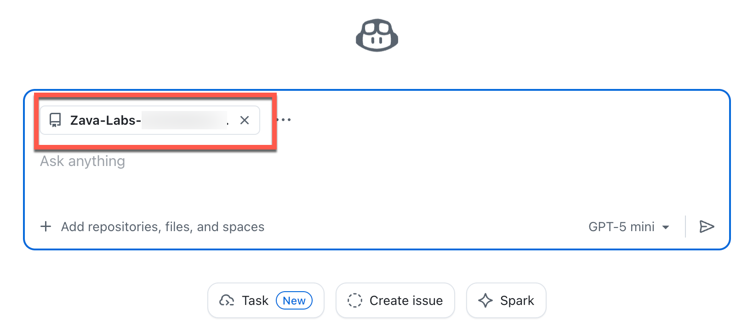Click the New badge next to Task
753x332 pixels.
click(x=294, y=300)
